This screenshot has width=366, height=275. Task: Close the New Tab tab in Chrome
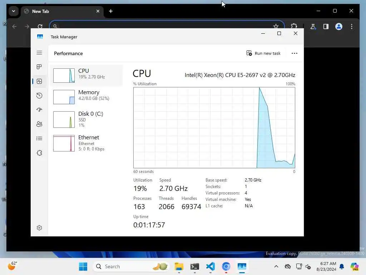pos(98,11)
